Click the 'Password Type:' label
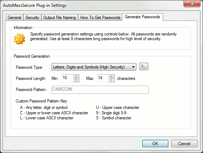This screenshot has width=203, height=153. (30, 67)
